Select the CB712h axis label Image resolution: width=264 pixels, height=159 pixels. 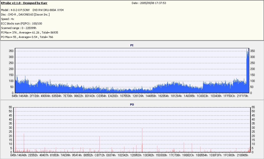(100, 155)
